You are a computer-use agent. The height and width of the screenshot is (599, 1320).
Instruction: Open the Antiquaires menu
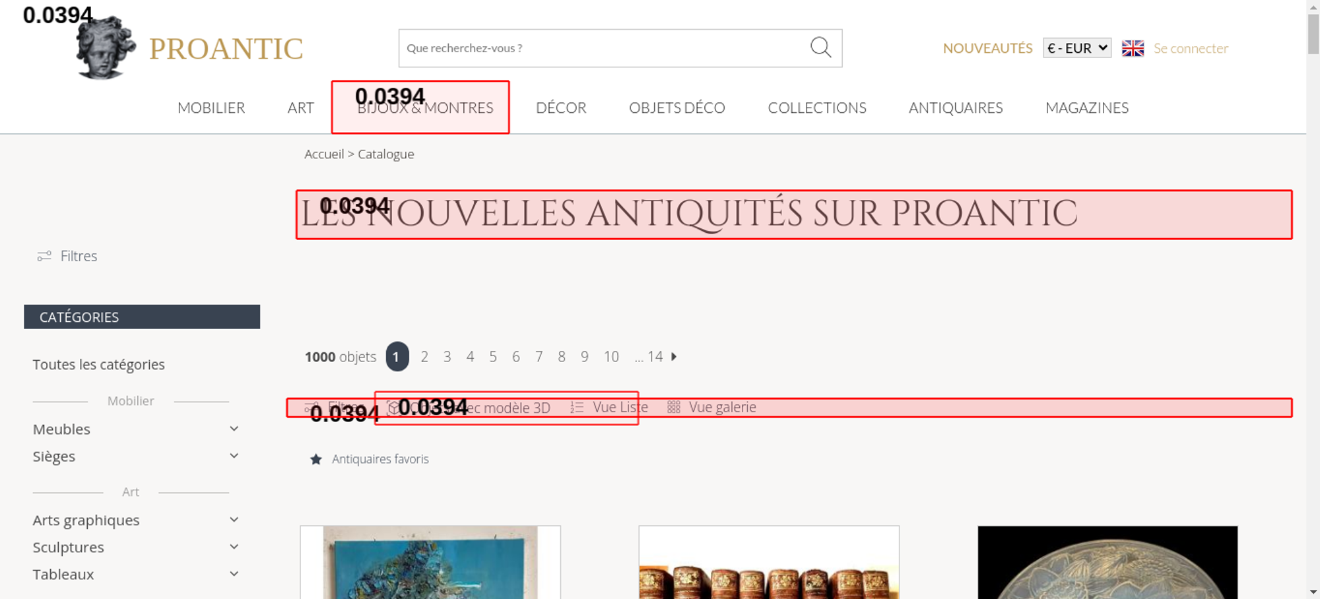[955, 108]
